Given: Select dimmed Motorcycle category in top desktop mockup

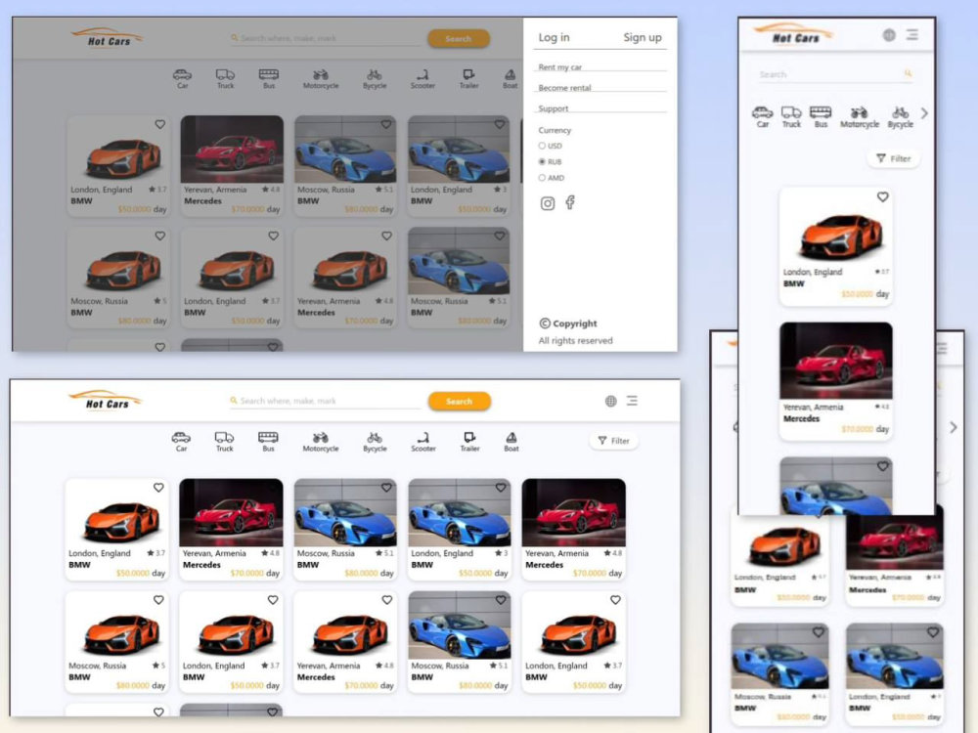Looking at the screenshot, I should coord(321,78).
